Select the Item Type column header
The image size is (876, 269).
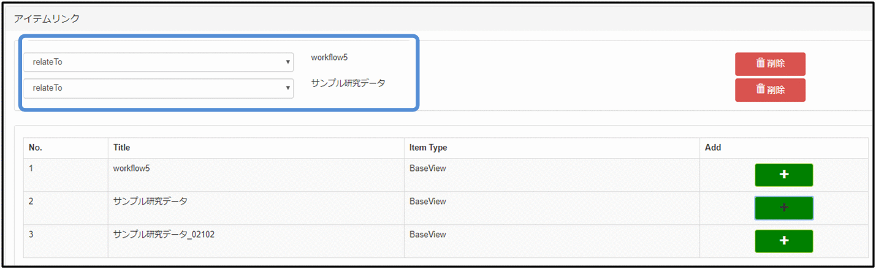click(x=428, y=148)
